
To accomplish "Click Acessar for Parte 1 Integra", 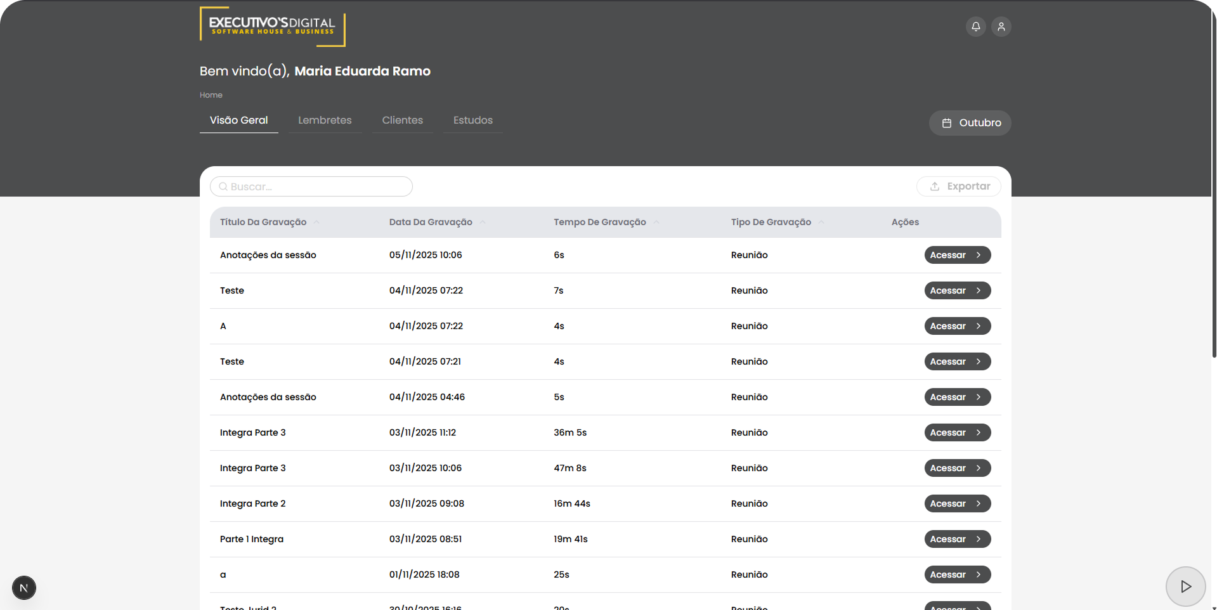I will point(957,539).
